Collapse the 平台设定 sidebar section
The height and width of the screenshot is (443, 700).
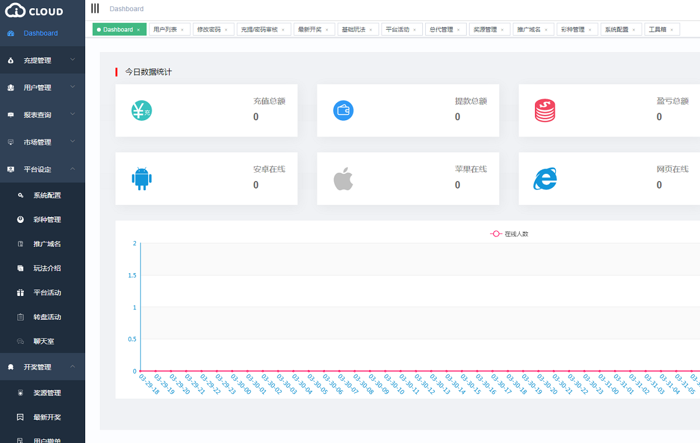pyautogui.click(x=42, y=170)
